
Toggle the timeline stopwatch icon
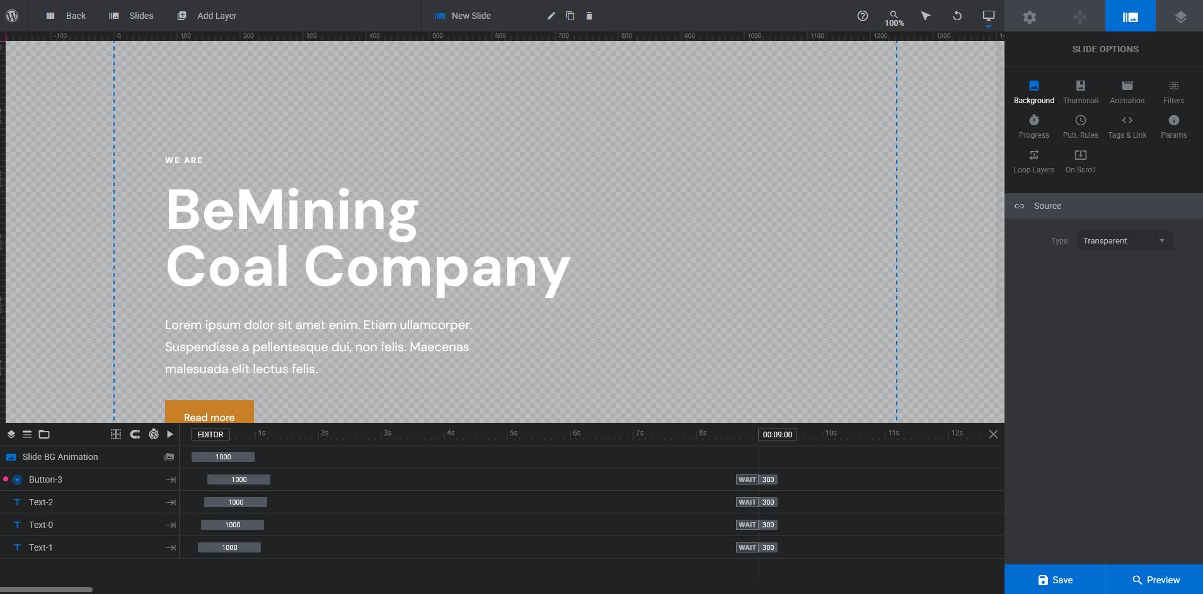click(x=153, y=434)
